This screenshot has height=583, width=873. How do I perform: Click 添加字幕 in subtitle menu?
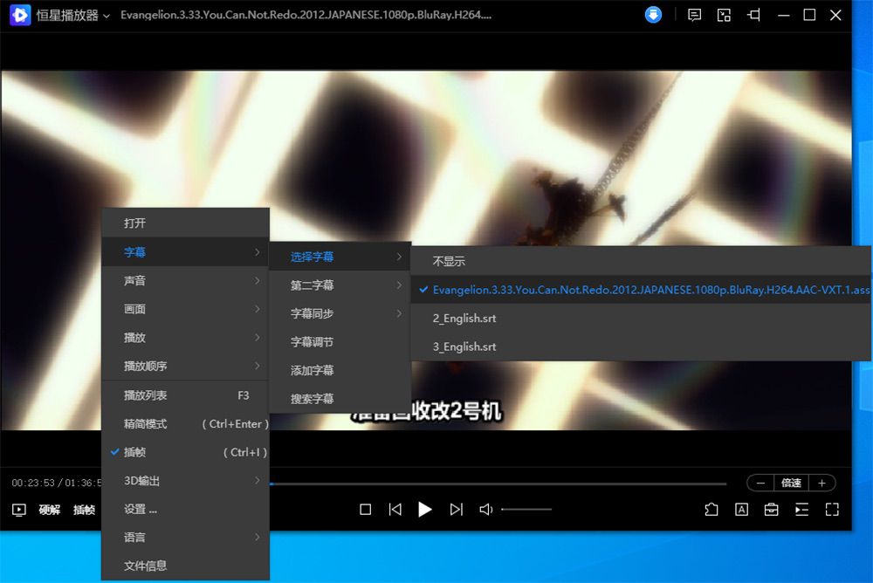click(x=313, y=370)
